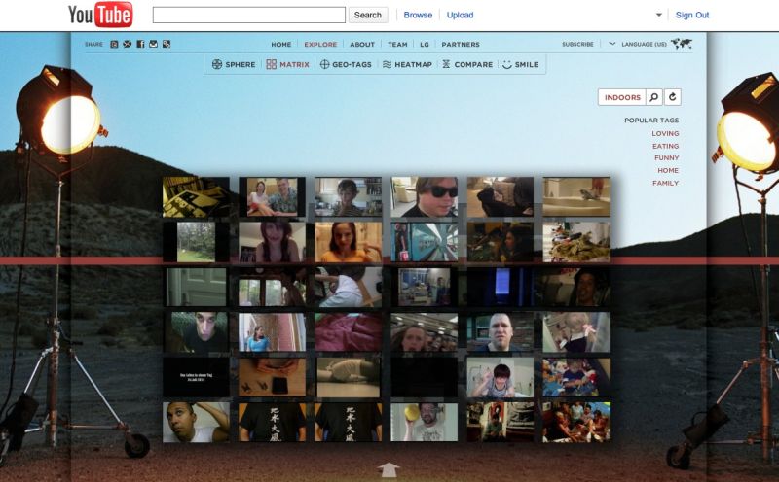This screenshot has width=779, height=482.
Task: Click the refresh icon beside Indoors
Action: (x=672, y=97)
